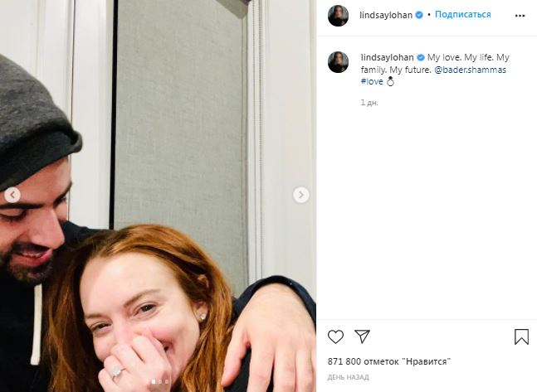This screenshot has width=537, height=392.
Task: Open lindsaylohan username in the caption
Action: 388,57
